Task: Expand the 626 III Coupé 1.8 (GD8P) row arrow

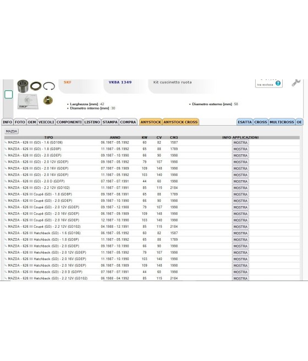Action: pos(5,195)
